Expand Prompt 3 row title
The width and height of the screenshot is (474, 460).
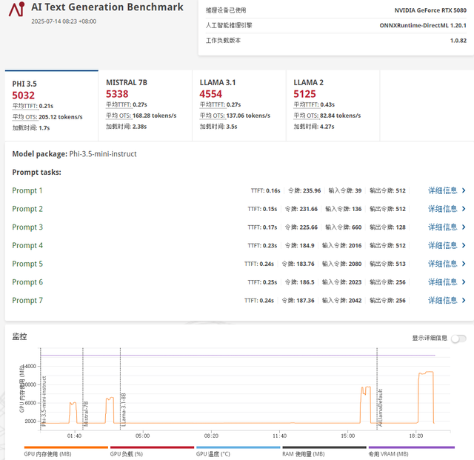coord(27,227)
